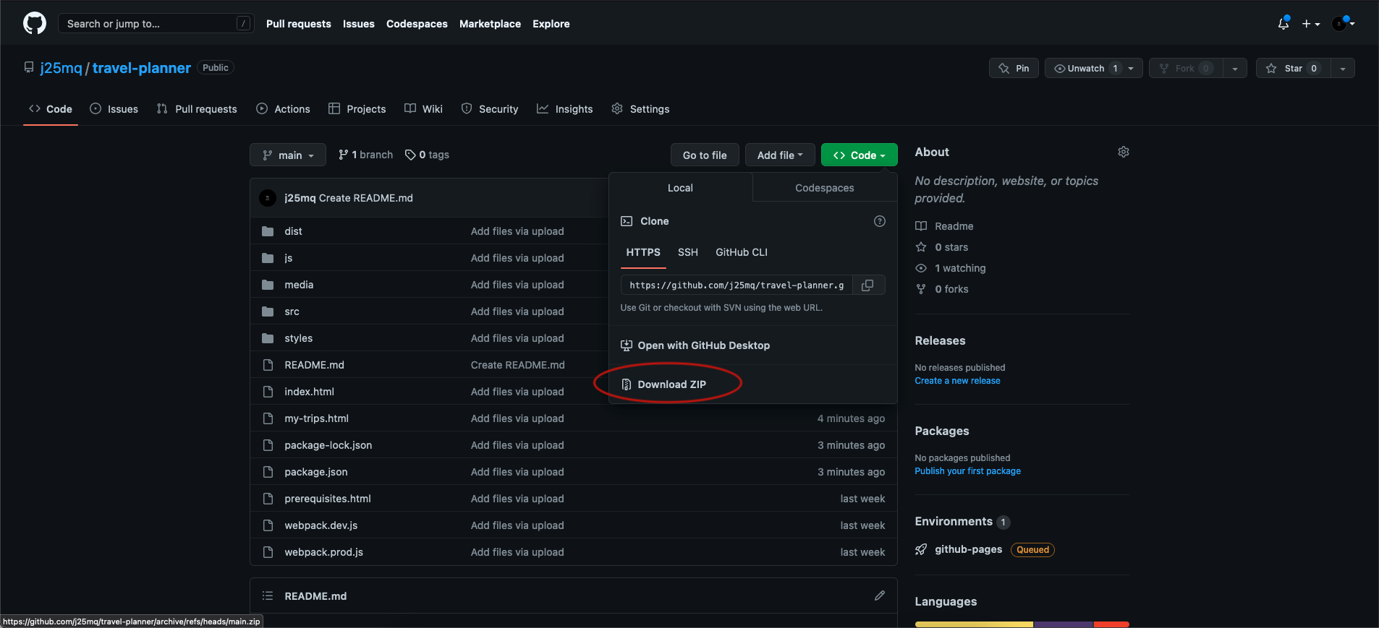
Task: Open the Settings repository tab
Action: coord(640,109)
